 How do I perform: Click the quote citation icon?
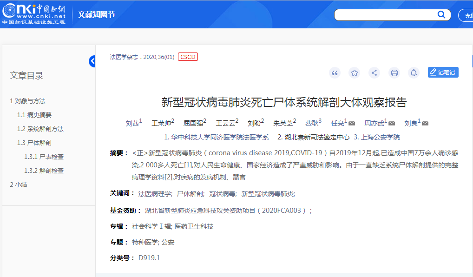(335, 73)
